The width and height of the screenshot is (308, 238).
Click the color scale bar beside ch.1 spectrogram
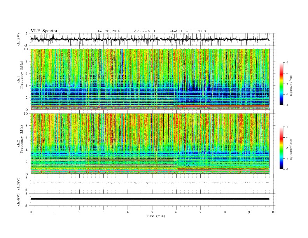click(281, 84)
